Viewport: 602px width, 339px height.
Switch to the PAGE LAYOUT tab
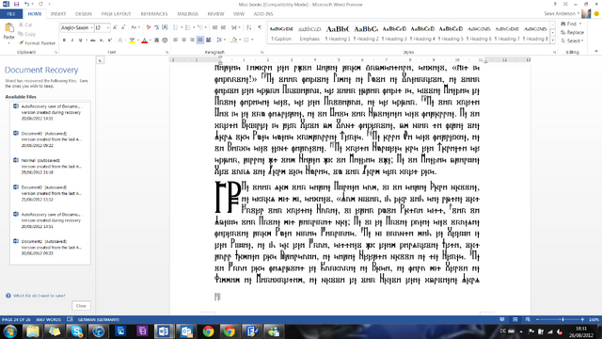(x=117, y=14)
